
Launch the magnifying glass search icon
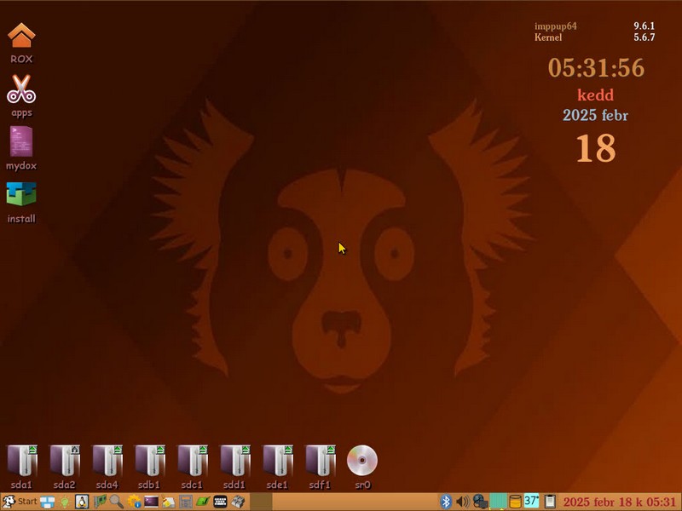click(x=117, y=502)
